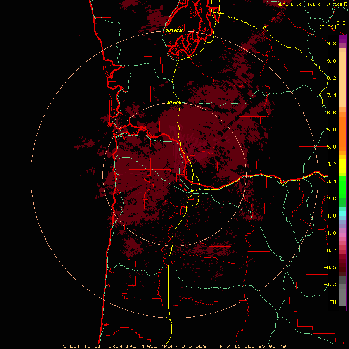
Task: Pick the cyan segment of the color bar
Action: [x=342, y=213]
